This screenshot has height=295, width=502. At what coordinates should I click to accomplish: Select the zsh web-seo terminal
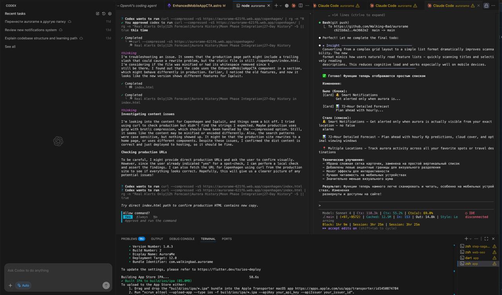(x=478, y=252)
